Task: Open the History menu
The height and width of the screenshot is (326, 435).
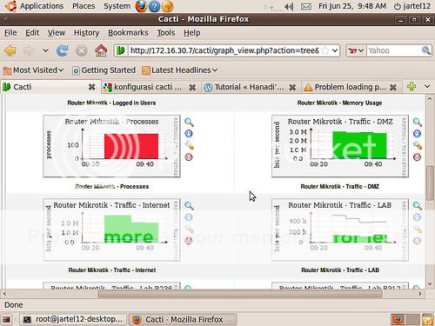Action: pos(86,33)
